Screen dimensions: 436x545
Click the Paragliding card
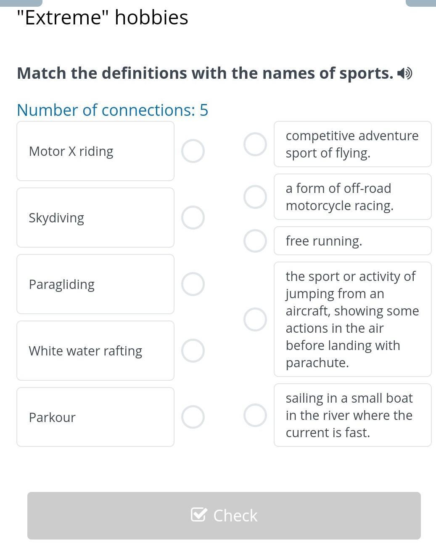point(95,284)
